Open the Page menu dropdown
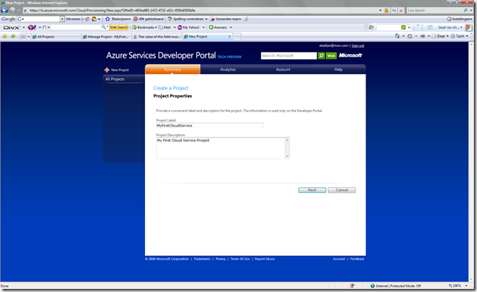The width and height of the screenshot is (477, 292). (440, 36)
